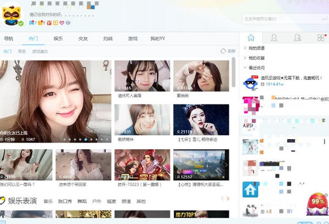Open the ink-painting channel avatar at list bottom

[250, 210]
